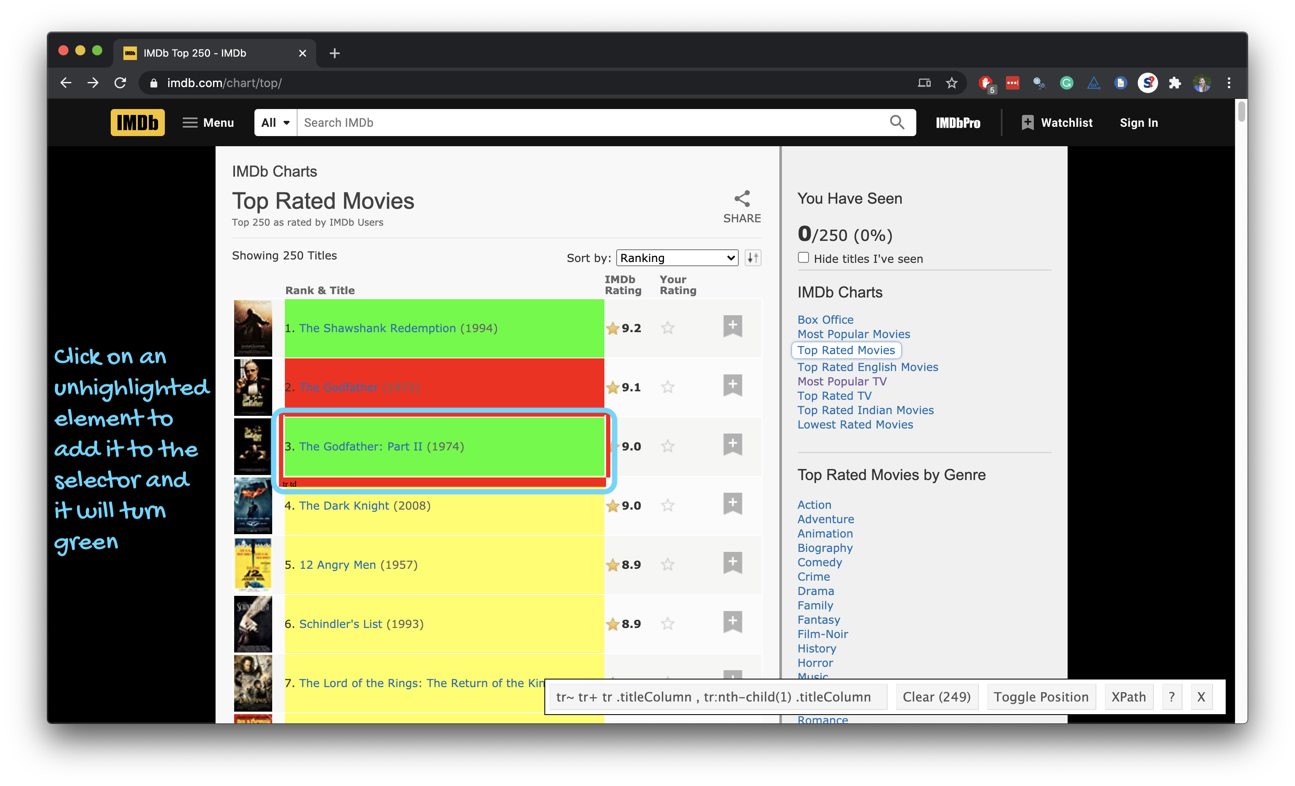Open The Dark Knight title link

tap(344, 505)
